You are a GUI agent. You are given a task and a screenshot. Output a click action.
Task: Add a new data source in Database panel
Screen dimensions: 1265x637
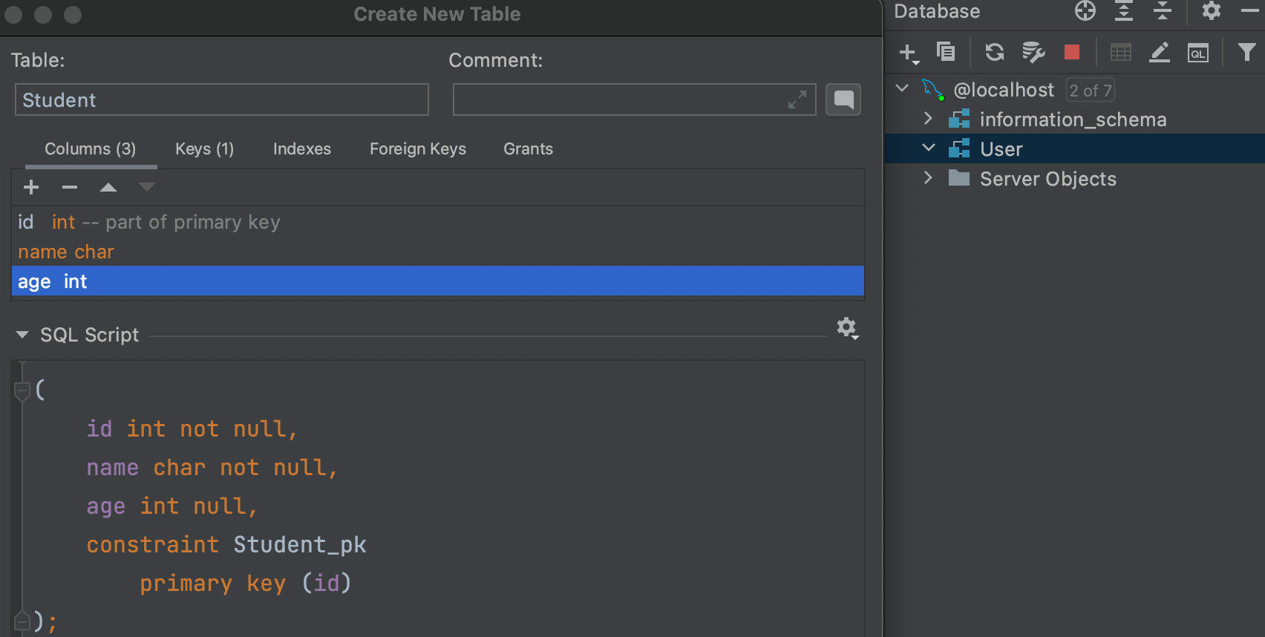tap(909, 53)
